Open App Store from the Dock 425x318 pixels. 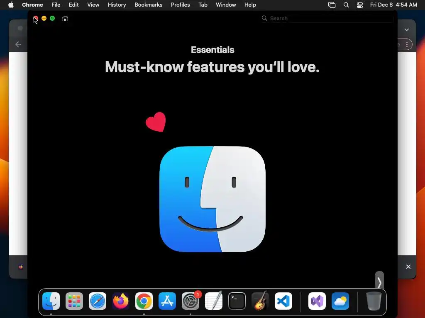coord(167,301)
